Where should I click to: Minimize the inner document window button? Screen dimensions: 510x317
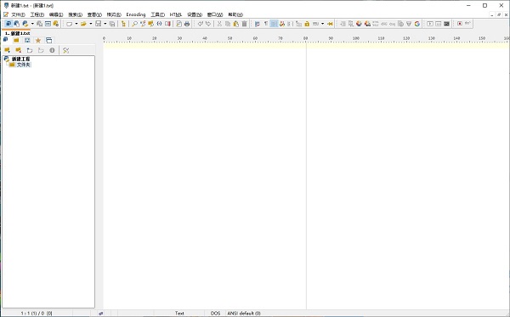pos(492,14)
